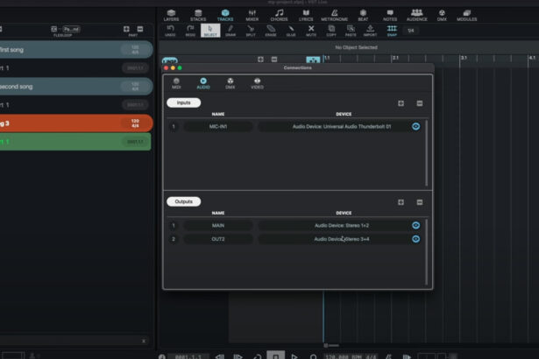The width and height of the screenshot is (539, 359).
Task: Click the Flexloop icon
Action: pyautogui.click(x=54, y=29)
